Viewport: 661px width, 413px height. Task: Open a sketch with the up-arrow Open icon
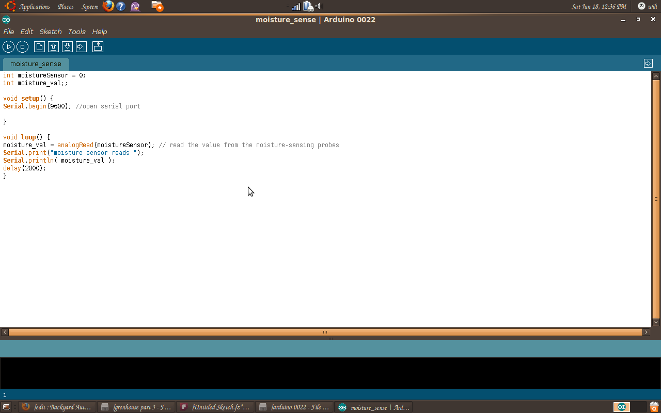[53, 47]
